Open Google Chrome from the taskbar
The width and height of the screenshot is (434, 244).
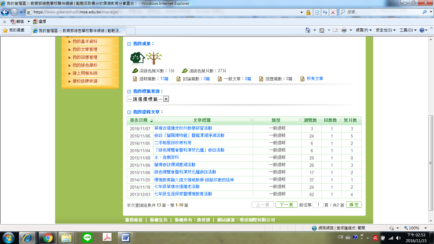48,237
